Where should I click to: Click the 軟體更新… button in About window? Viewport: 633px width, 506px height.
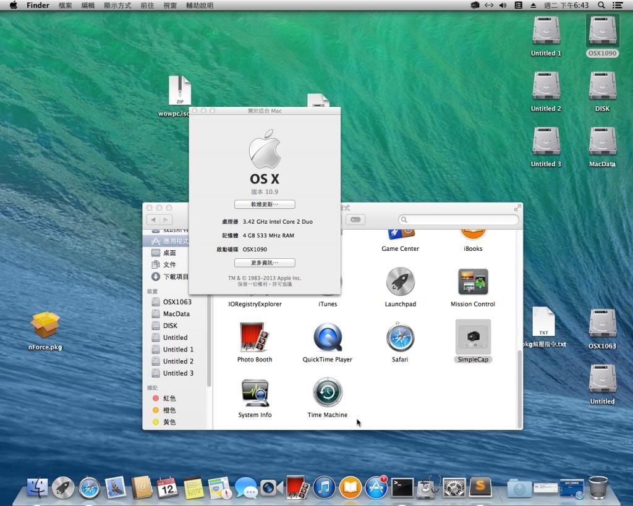pyautogui.click(x=265, y=204)
